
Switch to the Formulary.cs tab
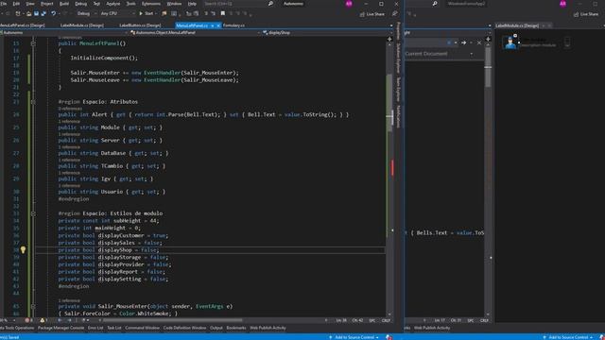point(233,25)
